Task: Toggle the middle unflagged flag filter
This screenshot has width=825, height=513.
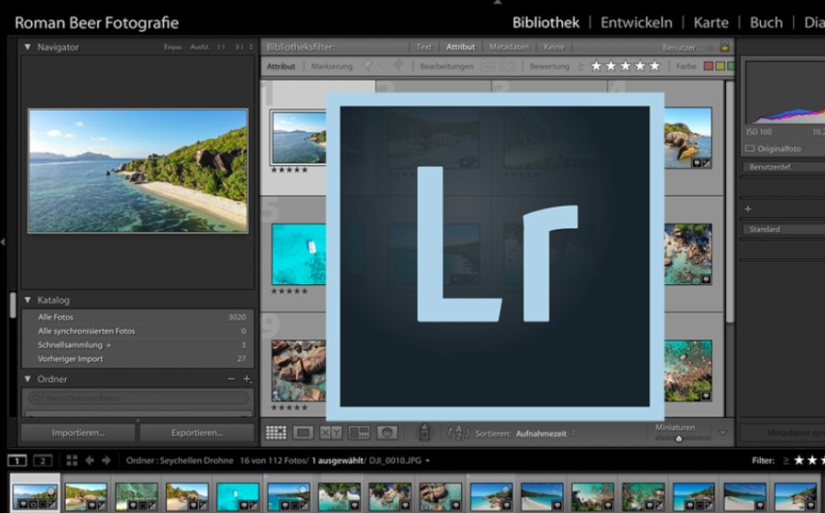Action: pyautogui.click(x=383, y=66)
